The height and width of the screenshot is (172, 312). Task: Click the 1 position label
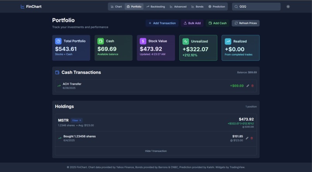tap(251, 107)
